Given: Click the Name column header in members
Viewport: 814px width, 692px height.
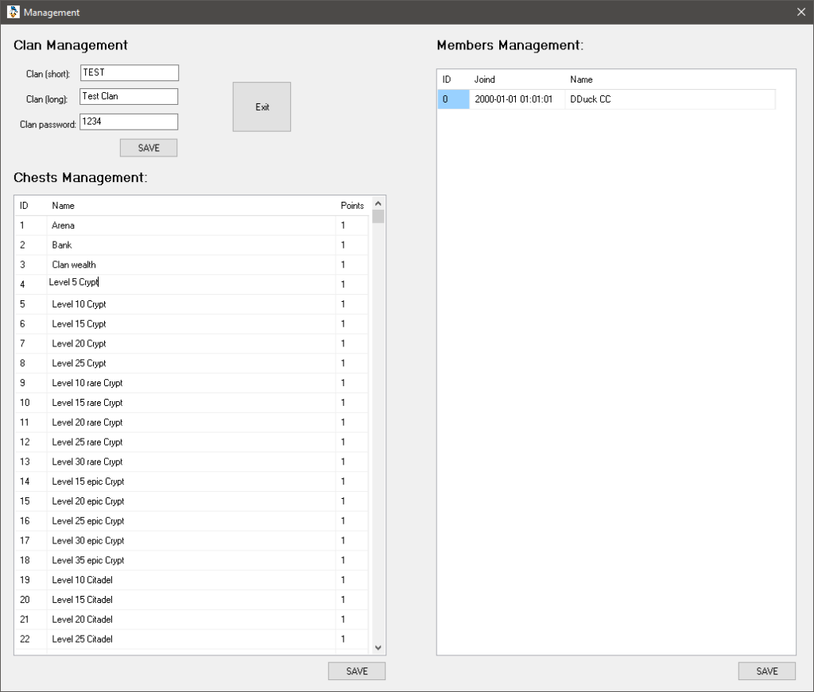Looking at the screenshot, I should [x=581, y=79].
